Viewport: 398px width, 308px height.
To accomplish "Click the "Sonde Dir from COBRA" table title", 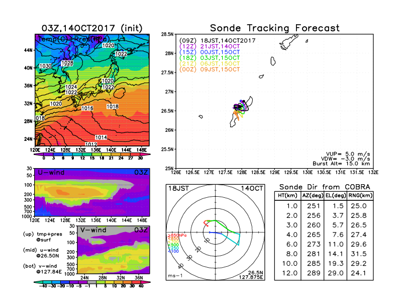I will coord(325,187).
